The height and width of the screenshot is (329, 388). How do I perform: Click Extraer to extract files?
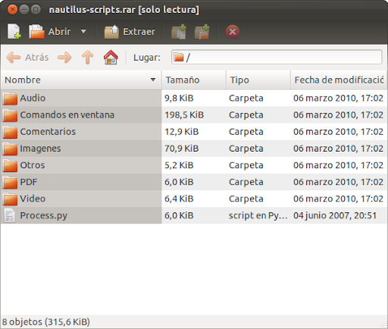coord(130,32)
